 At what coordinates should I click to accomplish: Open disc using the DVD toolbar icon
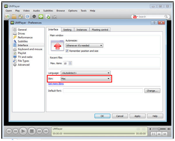[21, 17]
